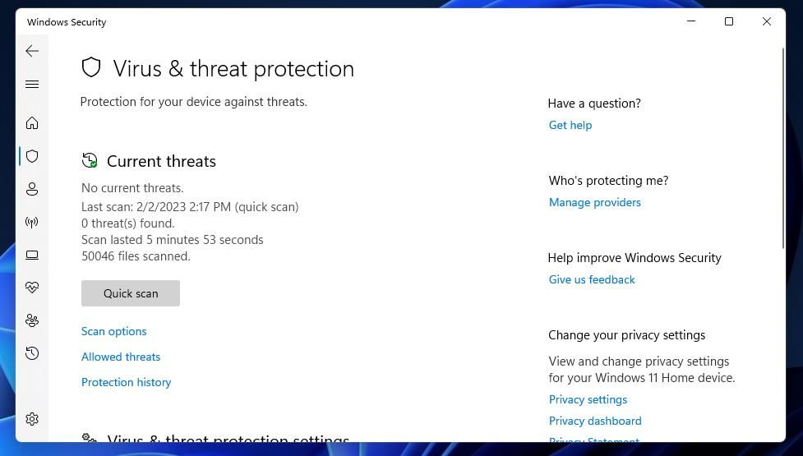Open Privacy dashboard link

[595, 421]
